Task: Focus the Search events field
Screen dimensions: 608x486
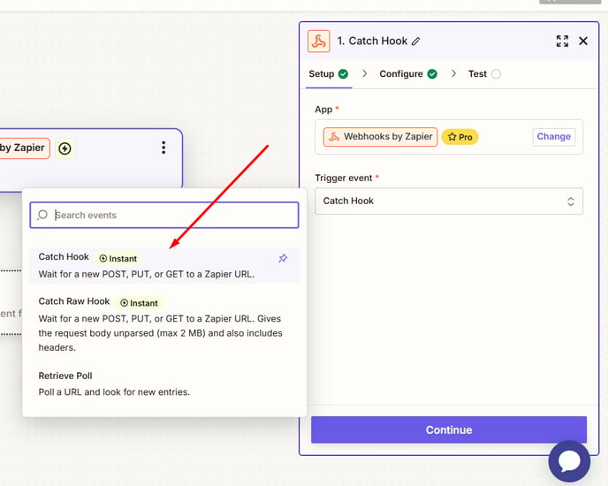Action: click(164, 215)
